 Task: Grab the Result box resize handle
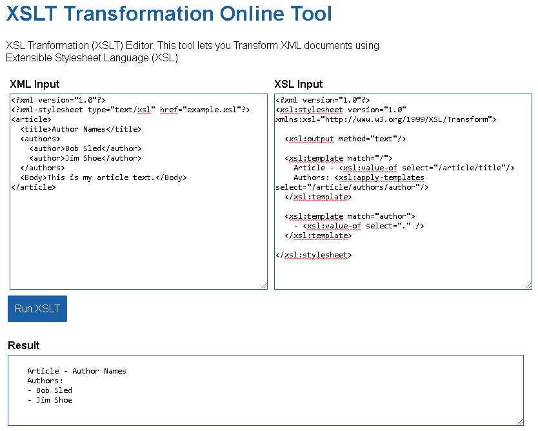click(x=520, y=422)
